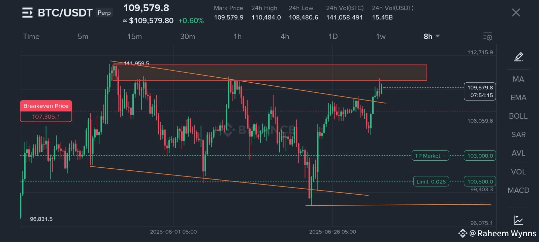539x242 pixels.
Task: Expand the 8h interval dropdown
Action: click(432, 36)
